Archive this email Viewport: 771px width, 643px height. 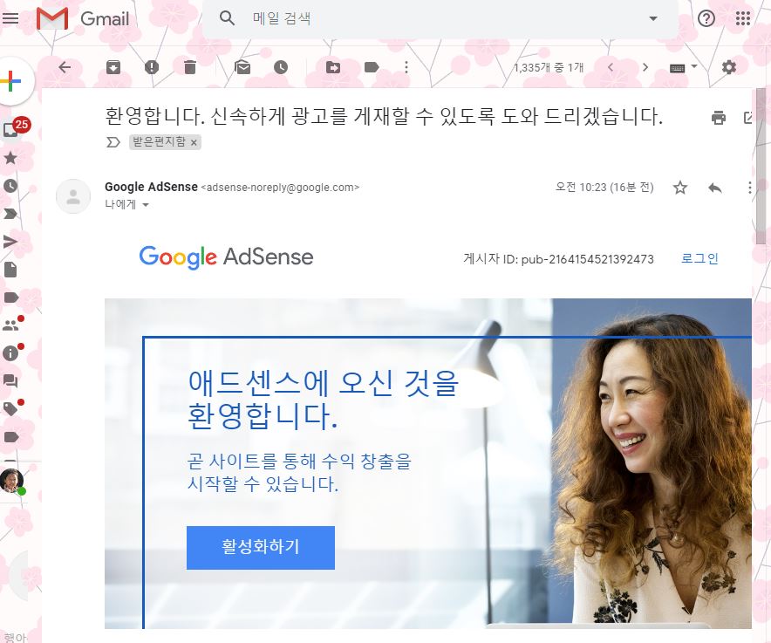coord(113,67)
